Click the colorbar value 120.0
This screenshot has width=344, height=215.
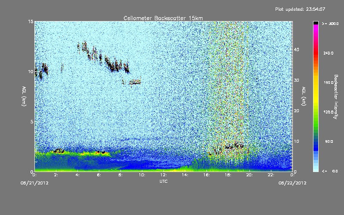point(329,112)
